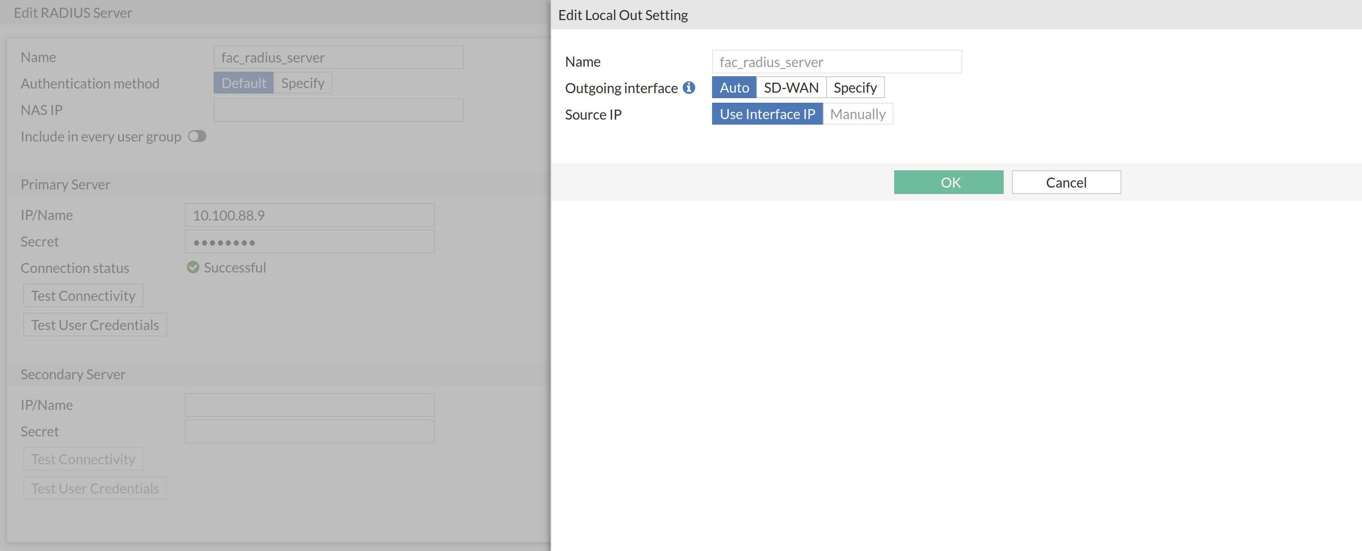Click the NAS IP input field
Image resolution: width=1362 pixels, height=551 pixels.
338,110
